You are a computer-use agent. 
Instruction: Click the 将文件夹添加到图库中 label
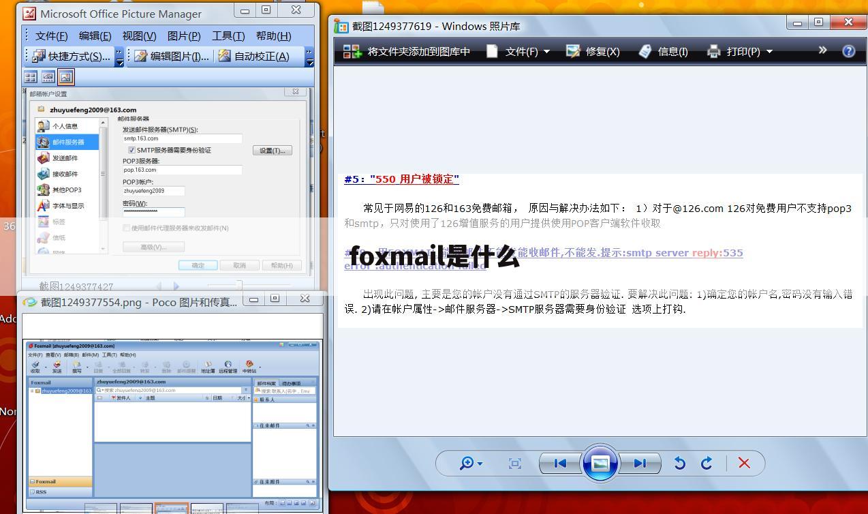click(x=419, y=51)
